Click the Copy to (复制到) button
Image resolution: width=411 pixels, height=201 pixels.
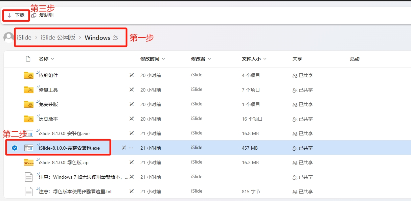click(x=42, y=16)
